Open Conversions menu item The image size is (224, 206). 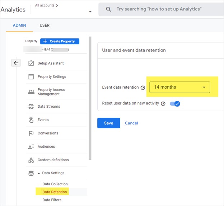48,133
